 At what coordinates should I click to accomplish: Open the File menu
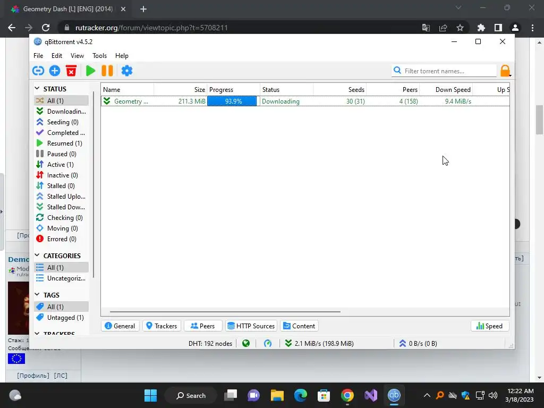pos(38,55)
